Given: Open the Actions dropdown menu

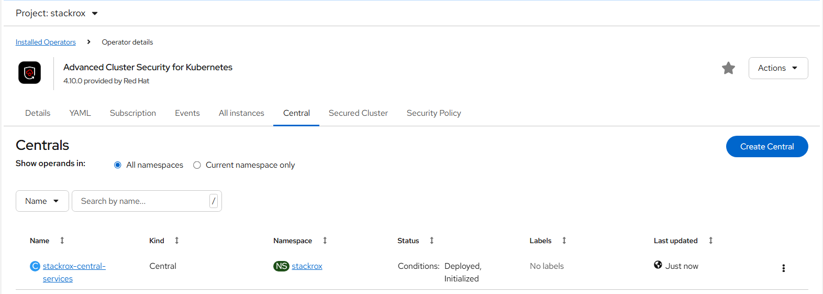Looking at the screenshot, I should [778, 68].
